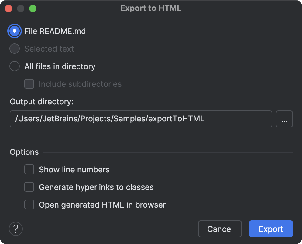Minimize the Export to HTML dialog

pos(21,8)
